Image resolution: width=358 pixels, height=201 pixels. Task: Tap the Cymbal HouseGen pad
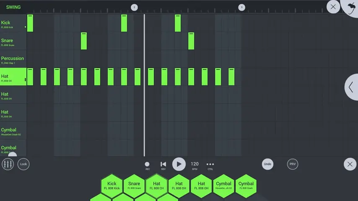(x=224, y=186)
